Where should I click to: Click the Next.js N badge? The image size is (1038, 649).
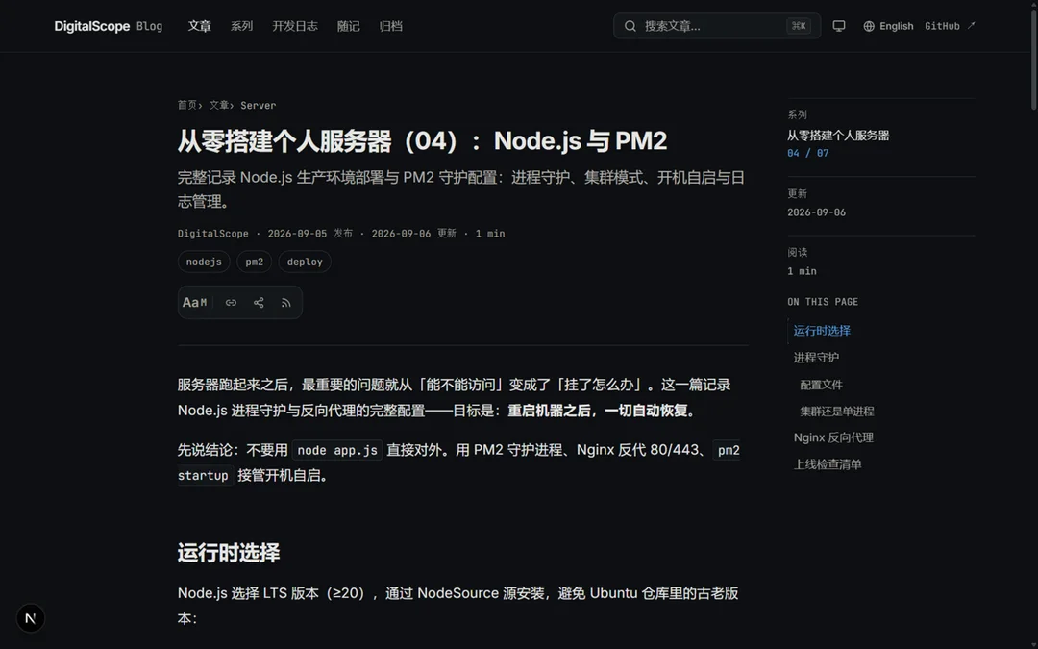31,618
